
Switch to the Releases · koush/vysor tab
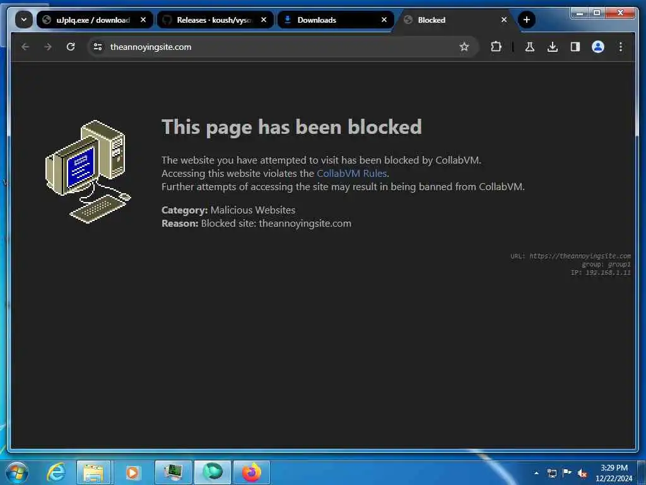(216, 20)
